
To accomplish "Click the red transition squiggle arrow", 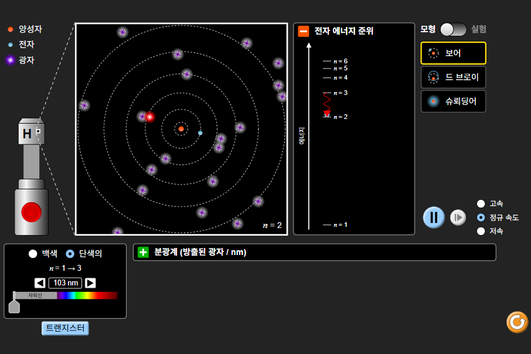I will 327,105.
